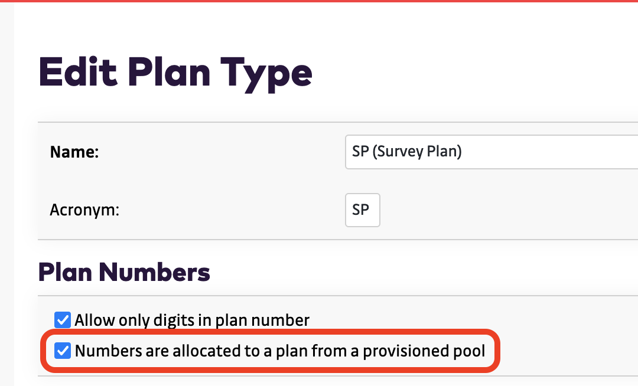Click the "Allow only digits in plan number" label
The width and height of the screenshot is (638, 386).
coord(192,320)
